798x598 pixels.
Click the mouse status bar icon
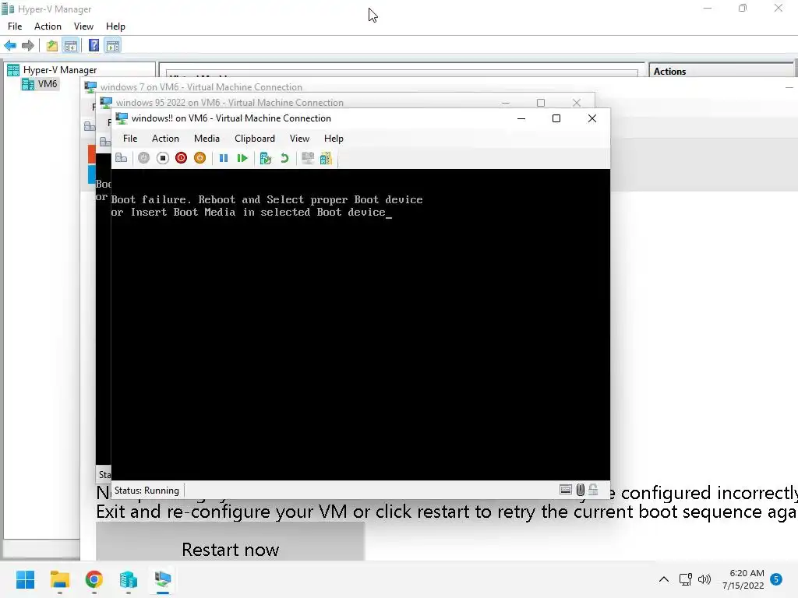click(580, 490)
